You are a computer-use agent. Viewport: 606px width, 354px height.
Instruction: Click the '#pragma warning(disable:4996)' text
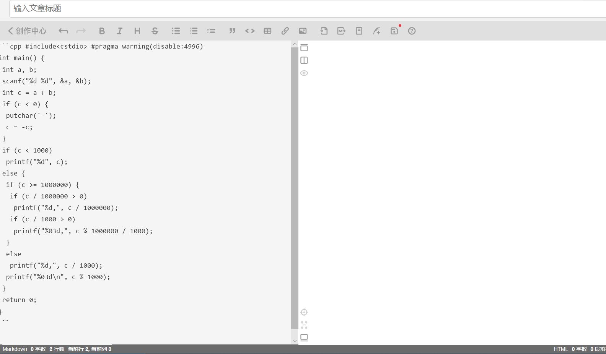click(x=147, y=46)
